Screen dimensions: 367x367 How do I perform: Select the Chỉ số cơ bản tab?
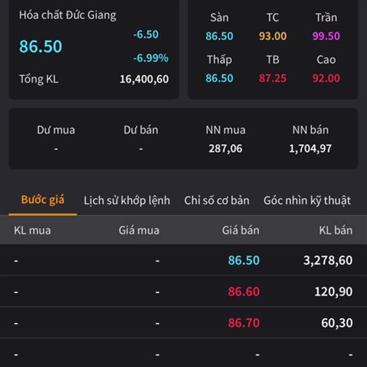point(217,200)
